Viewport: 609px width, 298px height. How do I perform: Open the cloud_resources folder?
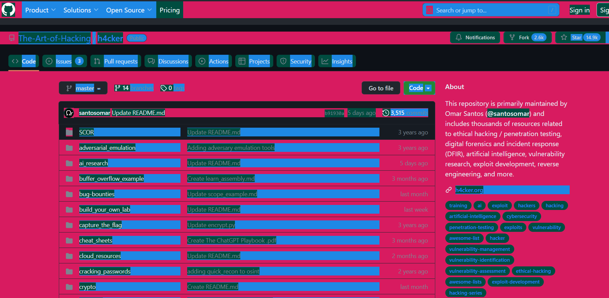[100, 256]
